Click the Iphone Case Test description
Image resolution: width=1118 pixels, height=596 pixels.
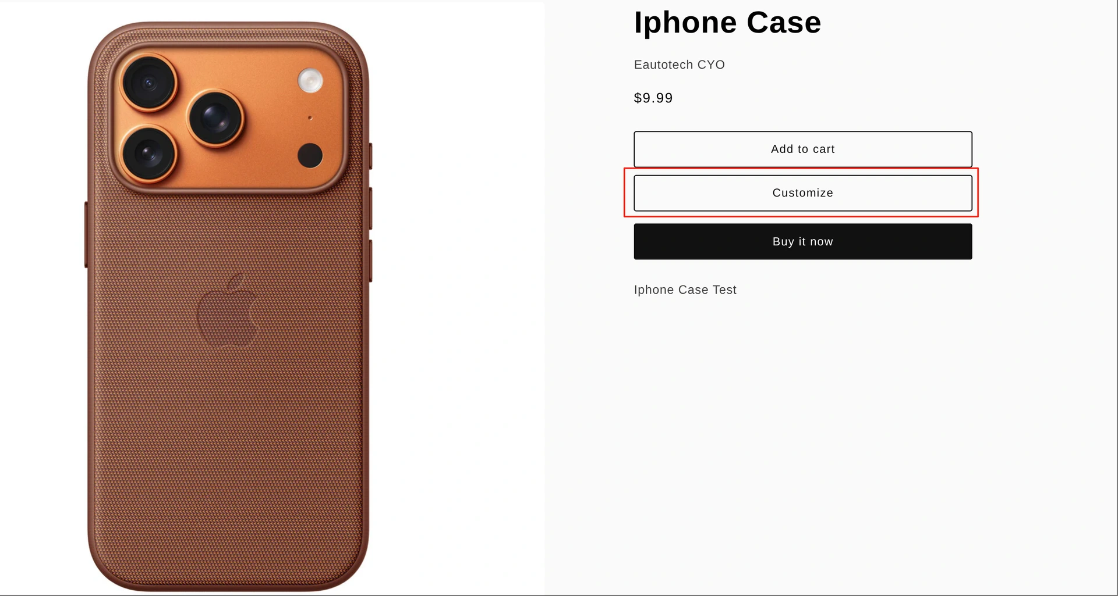[x=685, y=290]
